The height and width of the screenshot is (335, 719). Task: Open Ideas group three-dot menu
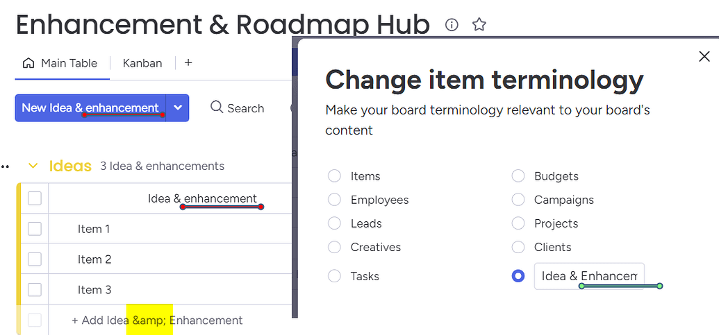(x=6, y=166)
